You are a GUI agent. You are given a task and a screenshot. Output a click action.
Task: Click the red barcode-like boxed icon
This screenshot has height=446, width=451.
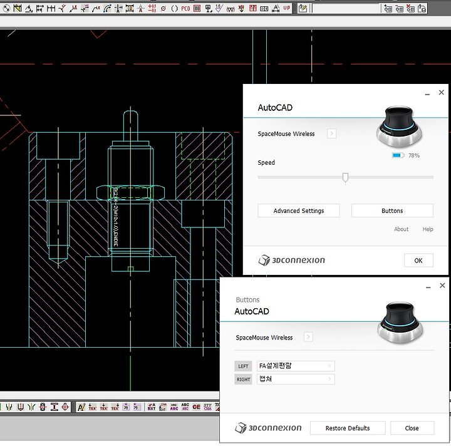tap(197, 8)
